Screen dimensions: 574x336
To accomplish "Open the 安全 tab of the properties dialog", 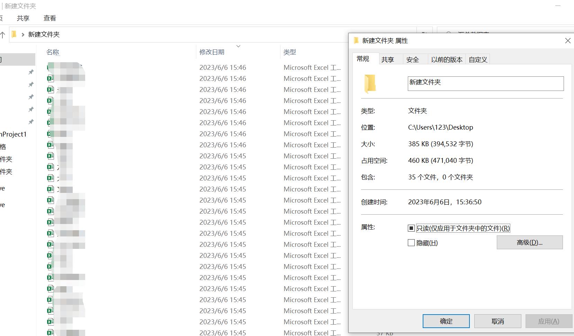I will point(413,59).
